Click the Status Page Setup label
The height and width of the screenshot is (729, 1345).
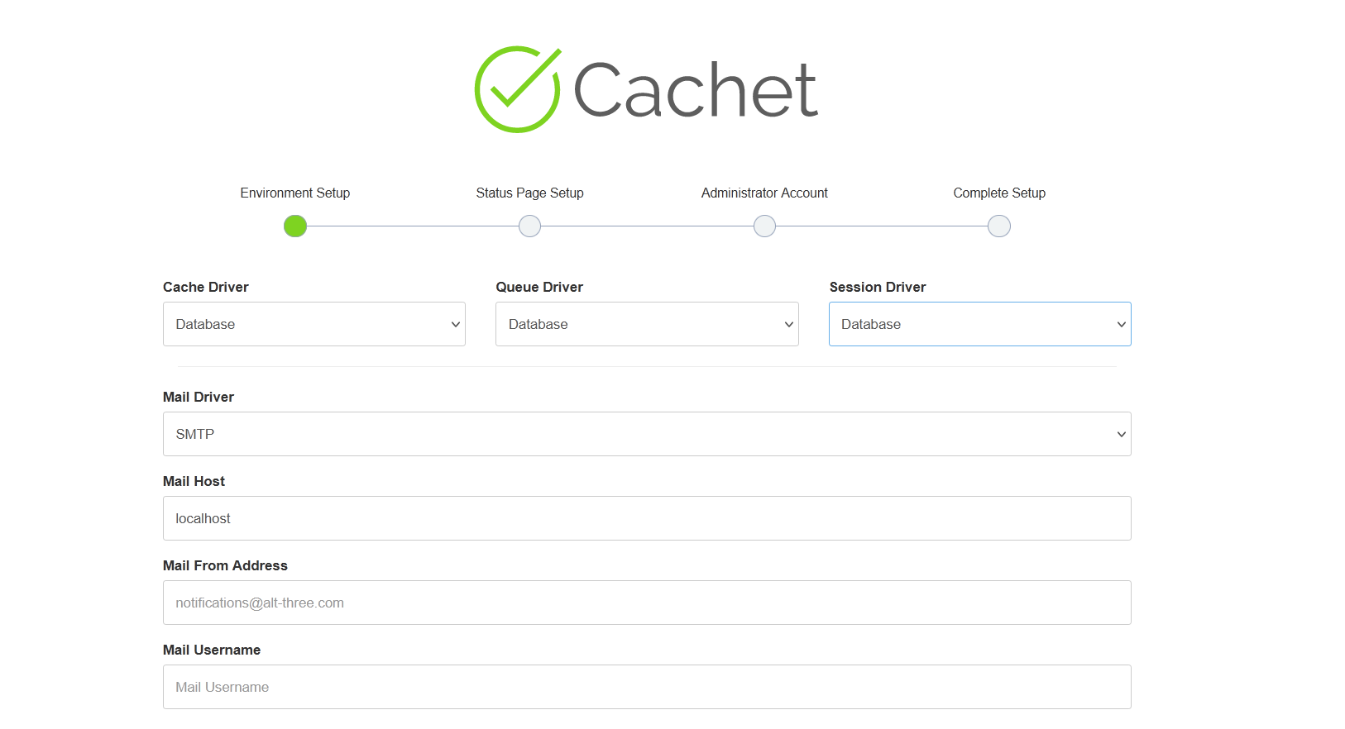(530, 193)
